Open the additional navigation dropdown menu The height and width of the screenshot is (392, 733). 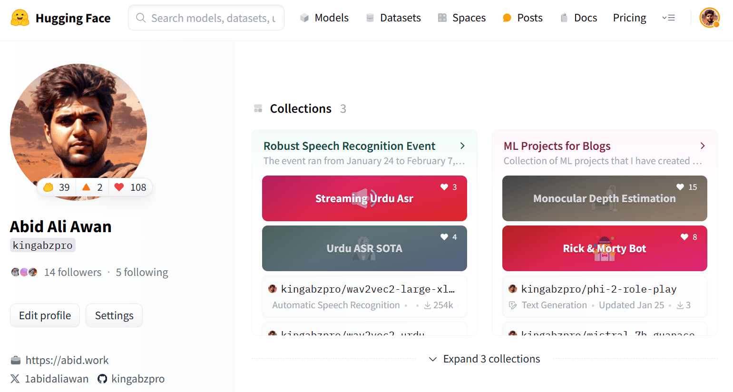point(669,18)
